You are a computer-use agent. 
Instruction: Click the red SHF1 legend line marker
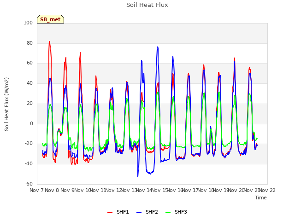click(x=110, y=213)
